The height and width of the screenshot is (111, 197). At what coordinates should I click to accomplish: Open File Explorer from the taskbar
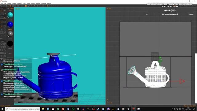click(43, 109)
